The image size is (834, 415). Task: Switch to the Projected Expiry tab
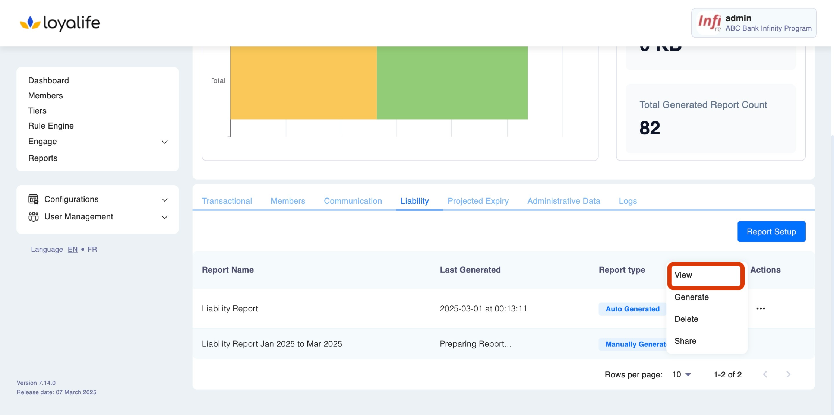[478, 201]
